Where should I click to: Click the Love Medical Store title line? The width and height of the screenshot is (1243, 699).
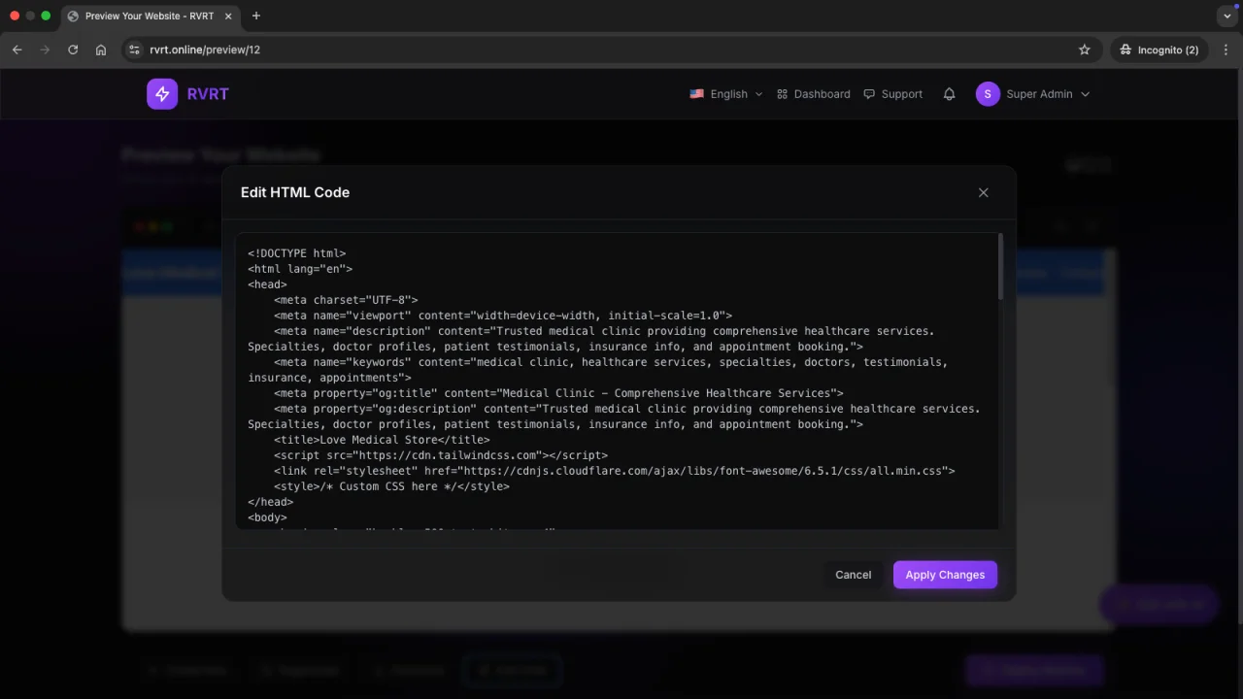click(382, 440)
